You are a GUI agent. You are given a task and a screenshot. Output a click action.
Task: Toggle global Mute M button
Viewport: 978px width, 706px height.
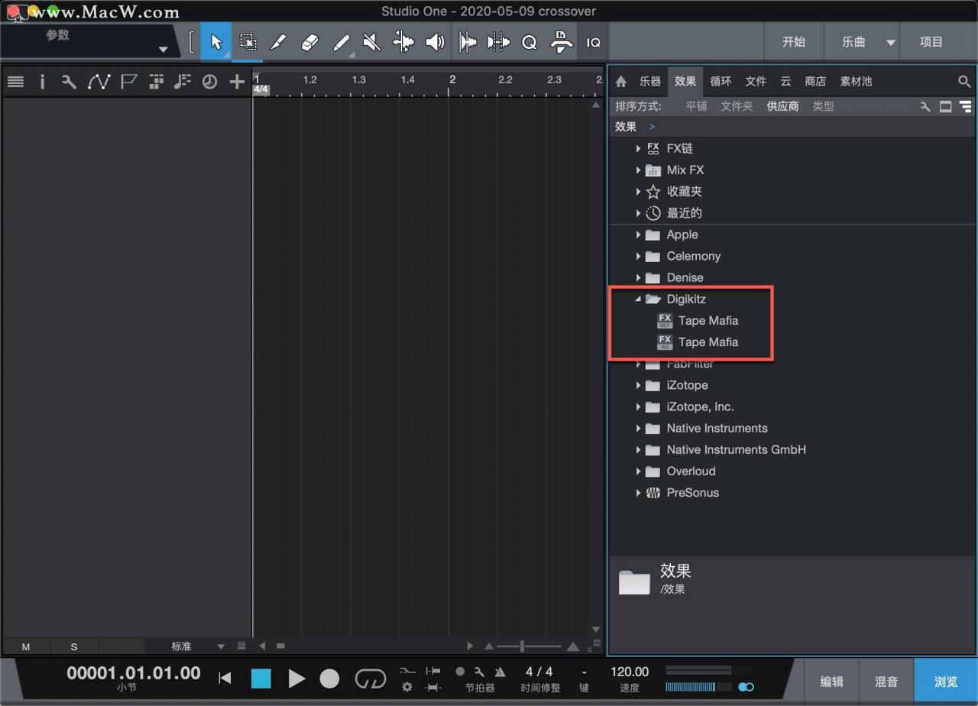coord(26,646)
